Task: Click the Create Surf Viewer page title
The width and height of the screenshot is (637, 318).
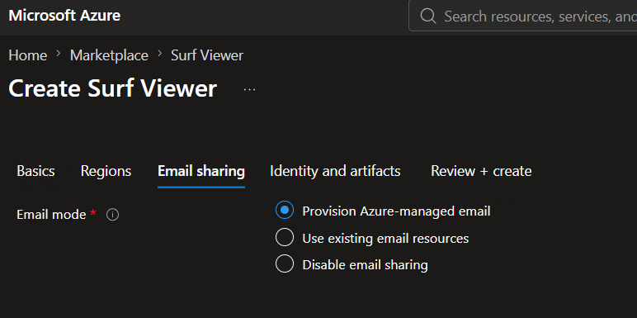Action: click(112, 88)
